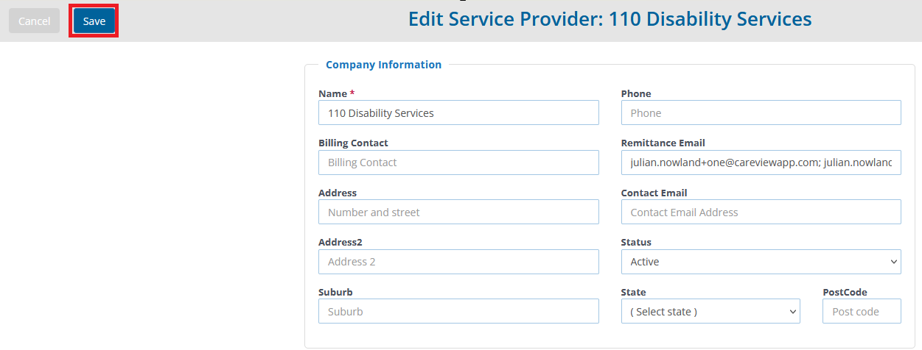
Task: Expand the State selection dropdown
Action: coord(710,312)
